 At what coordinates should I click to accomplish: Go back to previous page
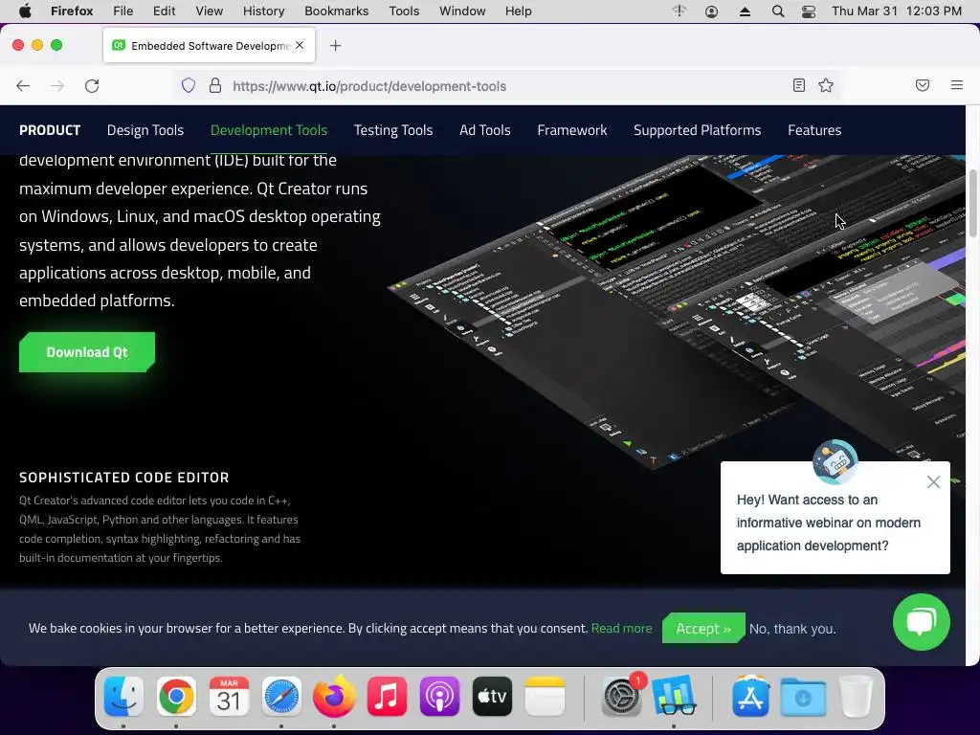coord(23,85)
